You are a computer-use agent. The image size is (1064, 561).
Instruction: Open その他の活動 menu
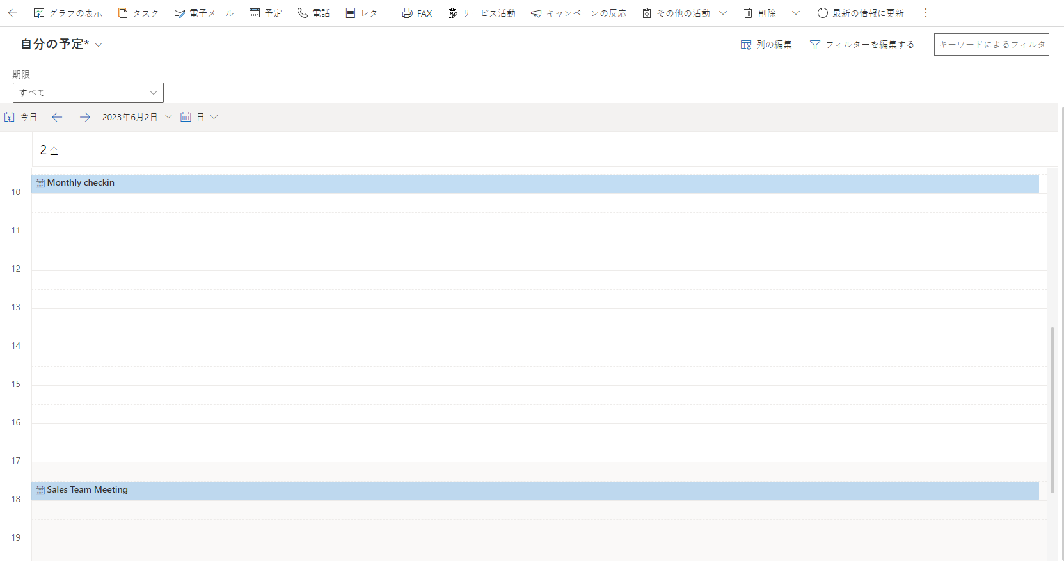click(x=685, y=13)
